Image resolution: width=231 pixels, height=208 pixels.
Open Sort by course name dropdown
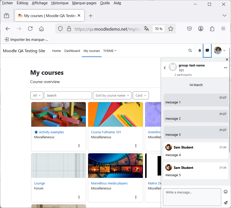(x=112, y=95)
